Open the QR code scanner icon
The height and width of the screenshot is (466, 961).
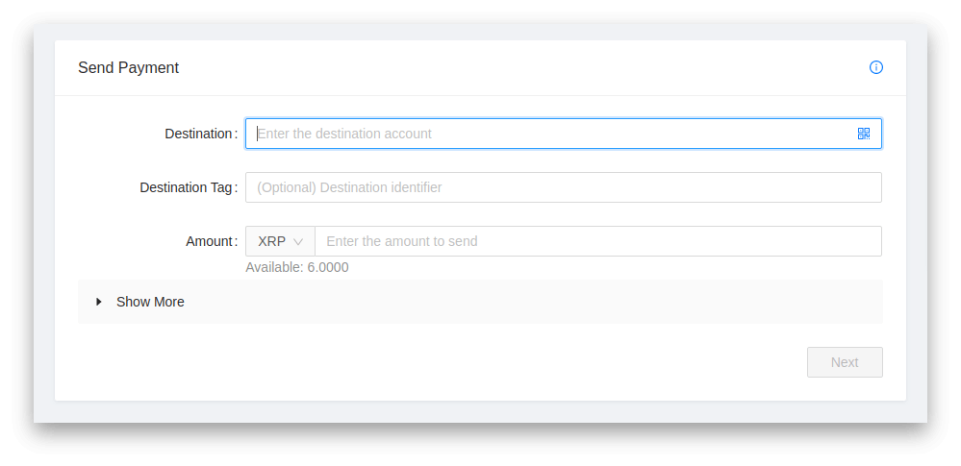[x=864, y=134]
